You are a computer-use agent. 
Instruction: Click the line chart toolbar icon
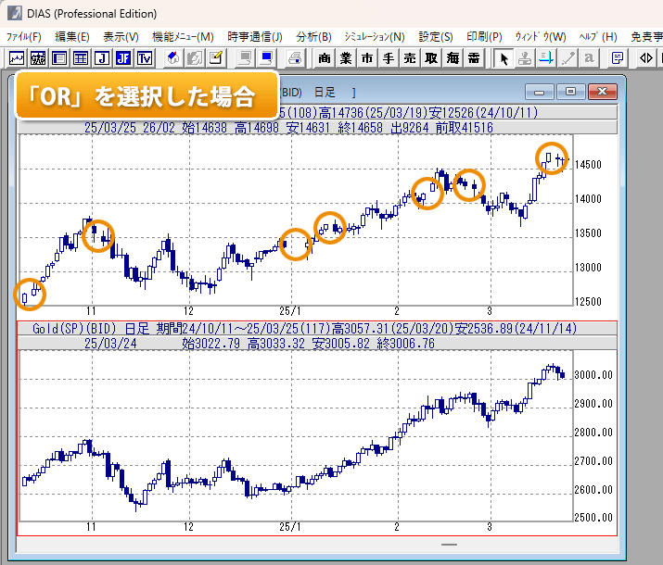pos(18,58)
